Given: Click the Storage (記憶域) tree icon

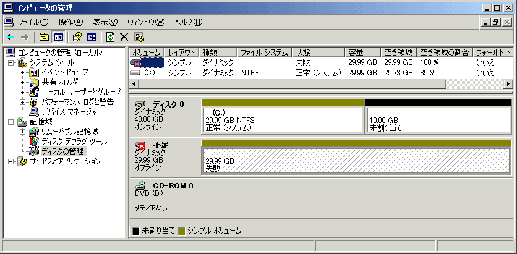Looking at the screenshot, I should pyautogui.click(x=22, y=122).
